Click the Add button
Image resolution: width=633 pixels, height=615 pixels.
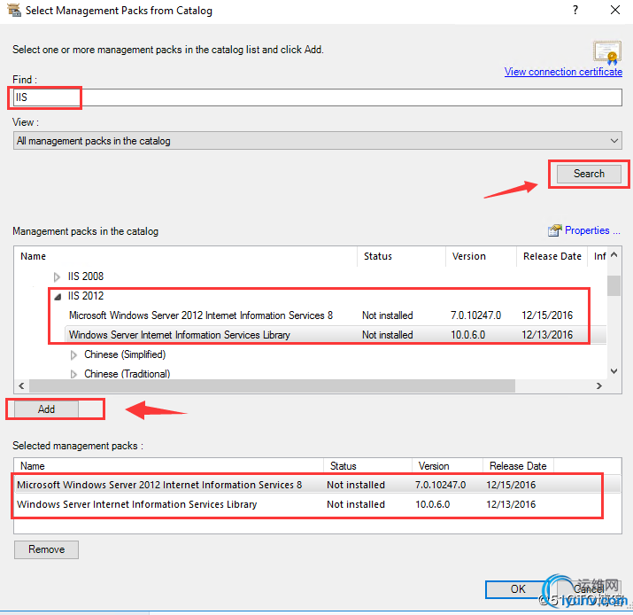point(46,409)
